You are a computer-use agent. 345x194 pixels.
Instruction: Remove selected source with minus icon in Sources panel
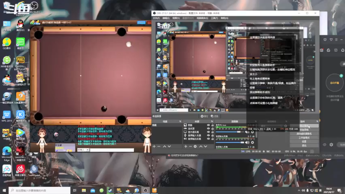(x=190, y=147)
